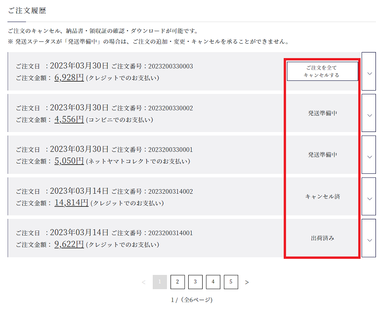The width and height of the screenshot is (382, 309).
Task: Select current page 1 in pagination
Action: [160, 282]
